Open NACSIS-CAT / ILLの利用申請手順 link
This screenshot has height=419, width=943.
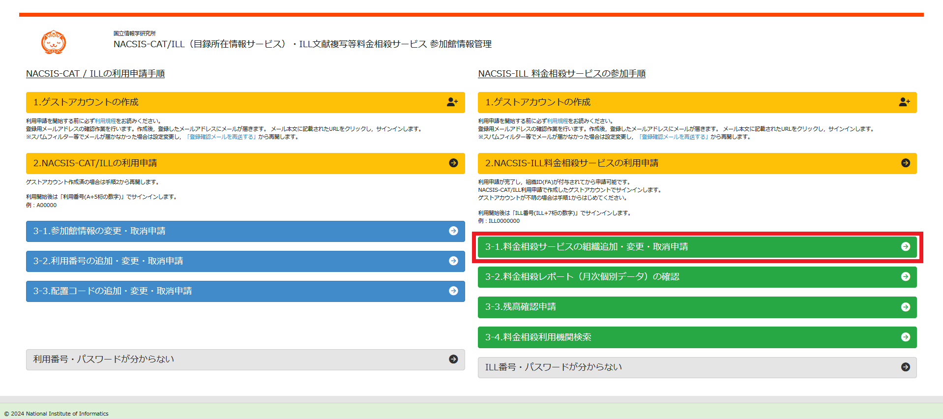click(95, 73)
